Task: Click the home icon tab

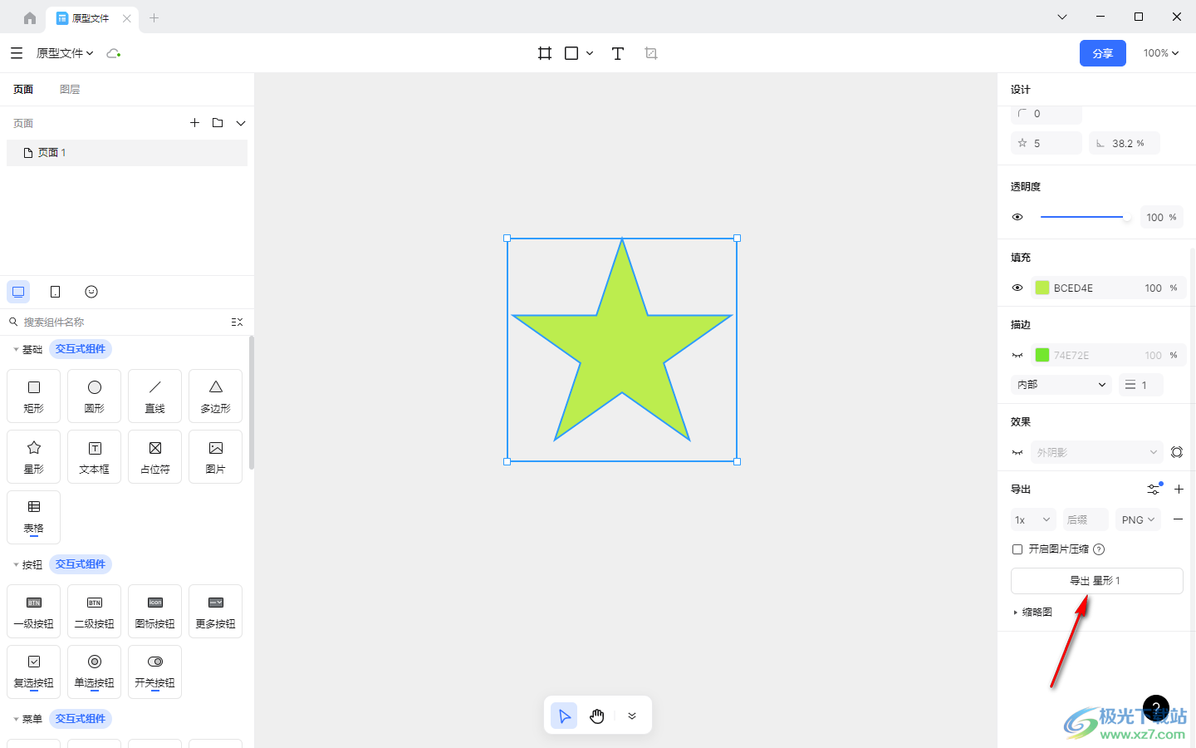Action: 30,17
